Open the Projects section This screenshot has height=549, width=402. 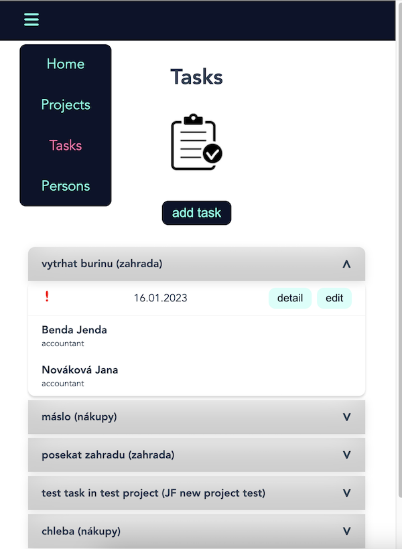[x=65, y=104]
